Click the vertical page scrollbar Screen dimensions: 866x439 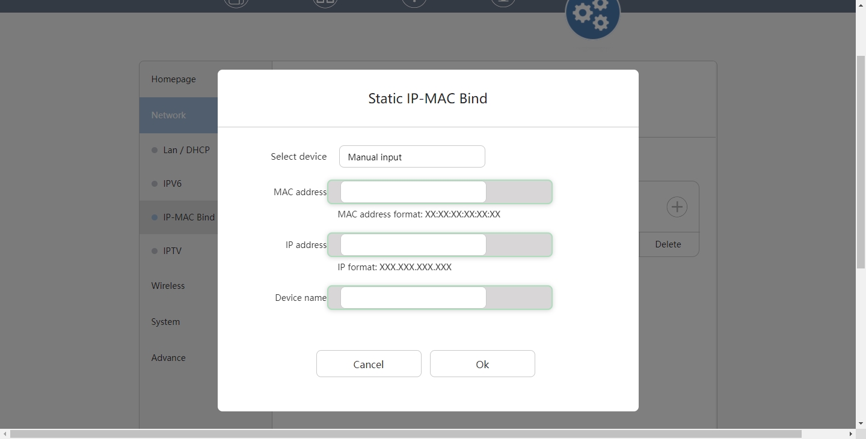[861, 162]
